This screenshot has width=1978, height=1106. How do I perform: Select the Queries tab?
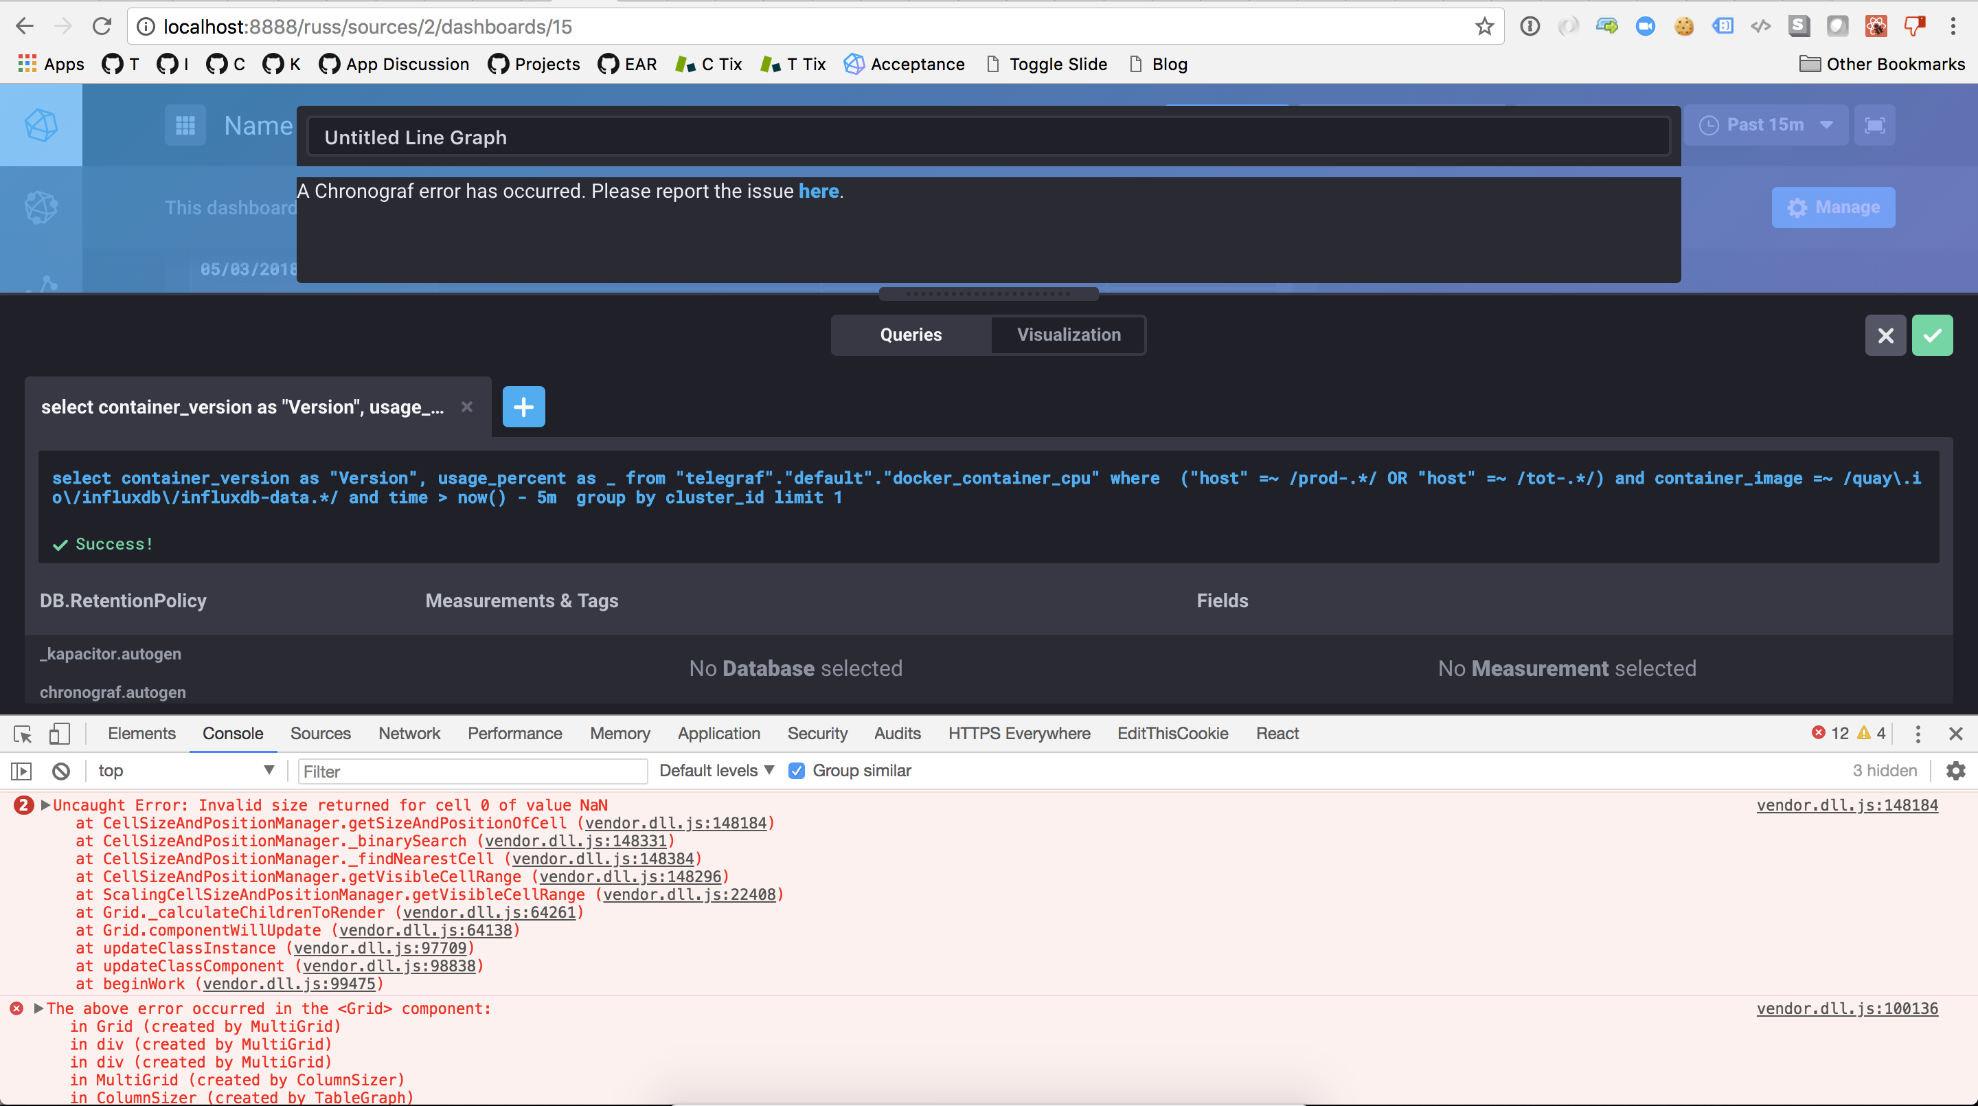click(911, 335)
